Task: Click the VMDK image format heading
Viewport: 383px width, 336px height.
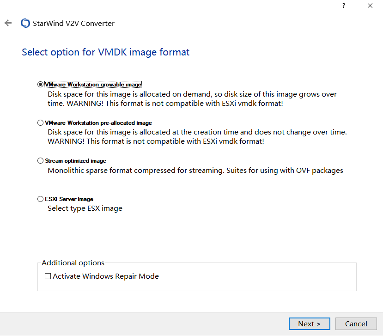Action: 106,52
